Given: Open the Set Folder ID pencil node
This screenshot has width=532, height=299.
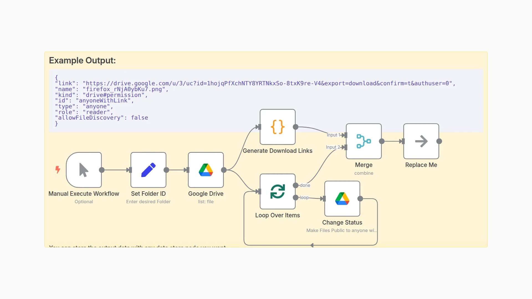Looking at the screenshot, I should pyautogui.click(x=149, y=170).
